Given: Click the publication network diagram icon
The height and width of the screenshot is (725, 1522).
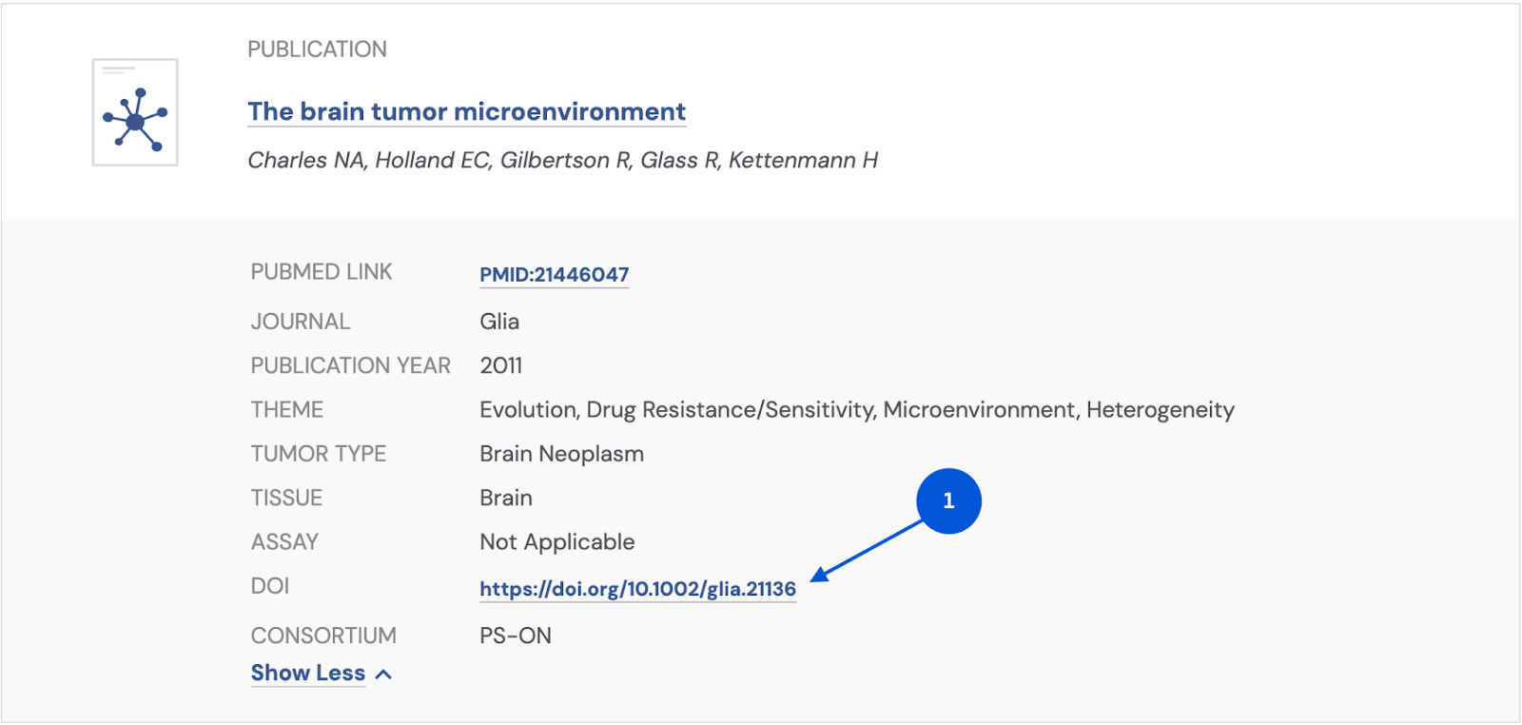Looking at the screenshot, I should click(135, 113).
